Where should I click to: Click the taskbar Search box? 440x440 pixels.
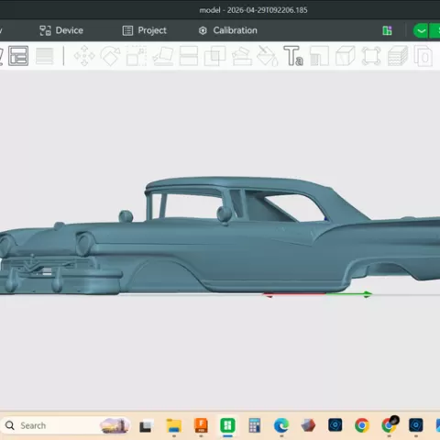coord(66,425)
